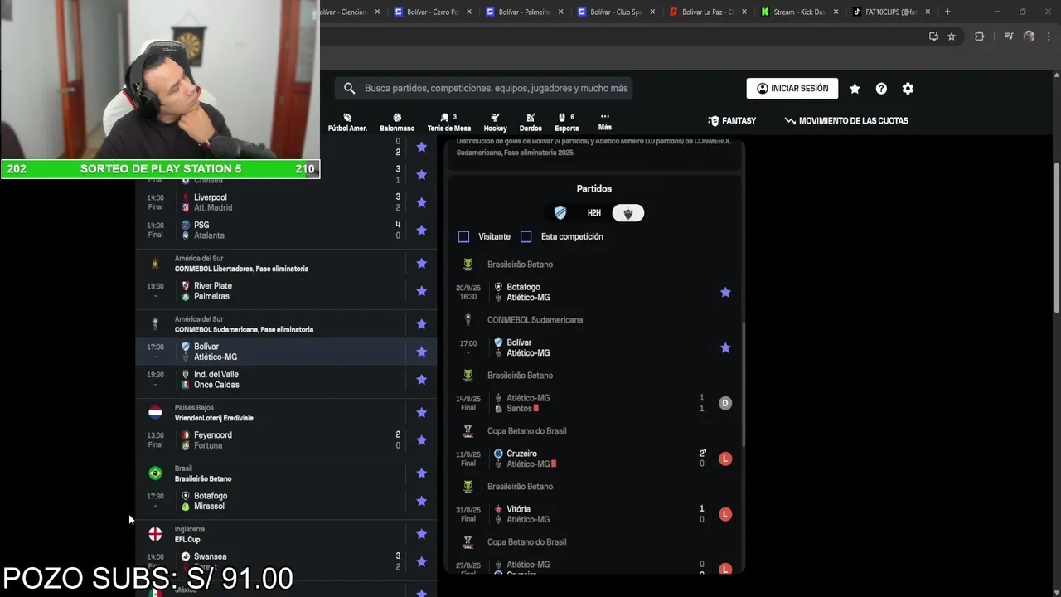
Task: Select the Hockey sport icon
Action: click(x=495, y=122)
